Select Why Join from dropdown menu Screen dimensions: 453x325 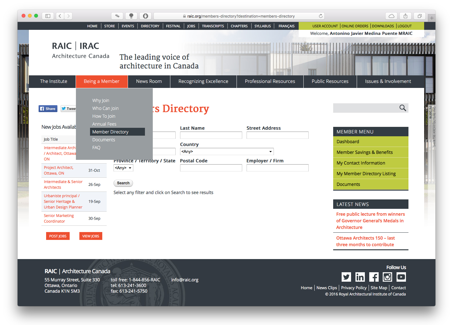pyautogui.click(x=101, y=100)
